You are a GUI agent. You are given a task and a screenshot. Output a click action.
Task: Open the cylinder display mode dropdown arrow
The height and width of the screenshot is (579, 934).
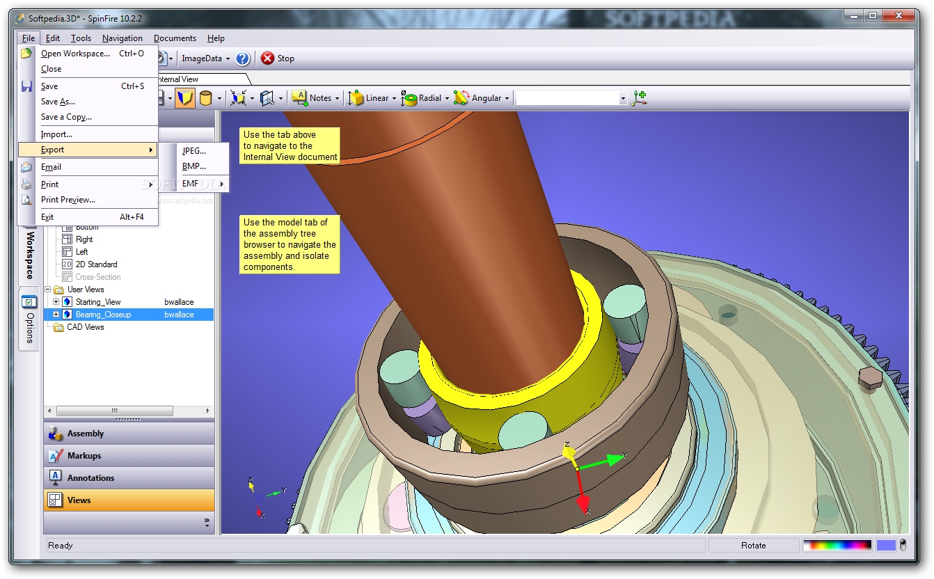[219, 99]
